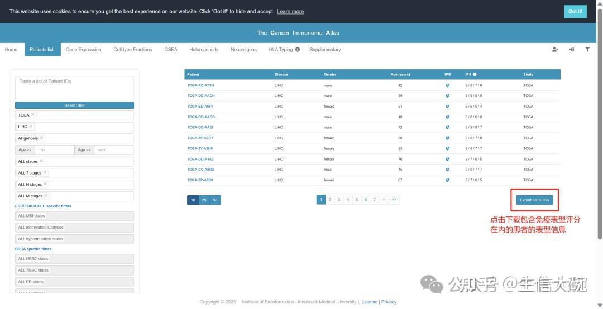Open the Heterogeneity tab

click(204, 49)
